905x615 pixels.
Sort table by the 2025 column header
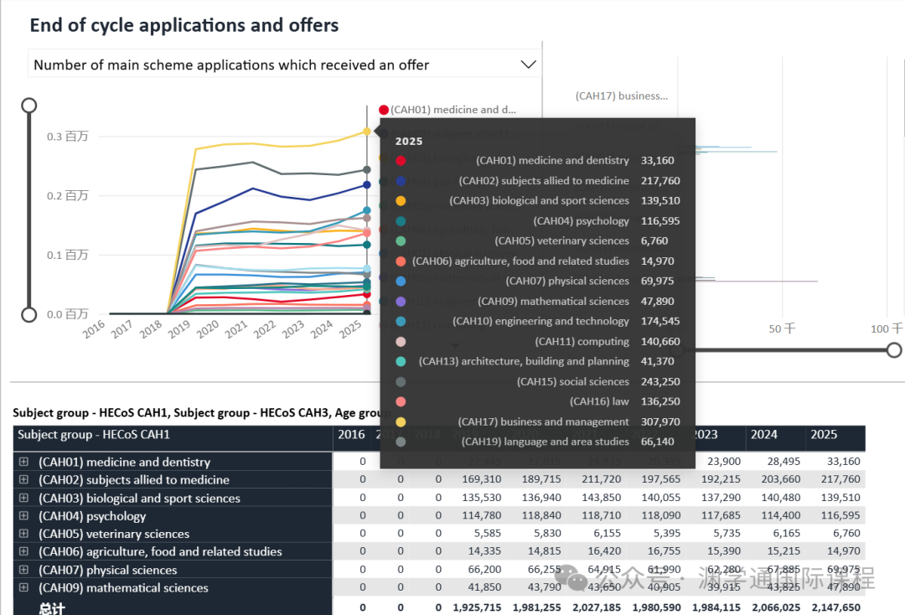(x=824, y=435)
